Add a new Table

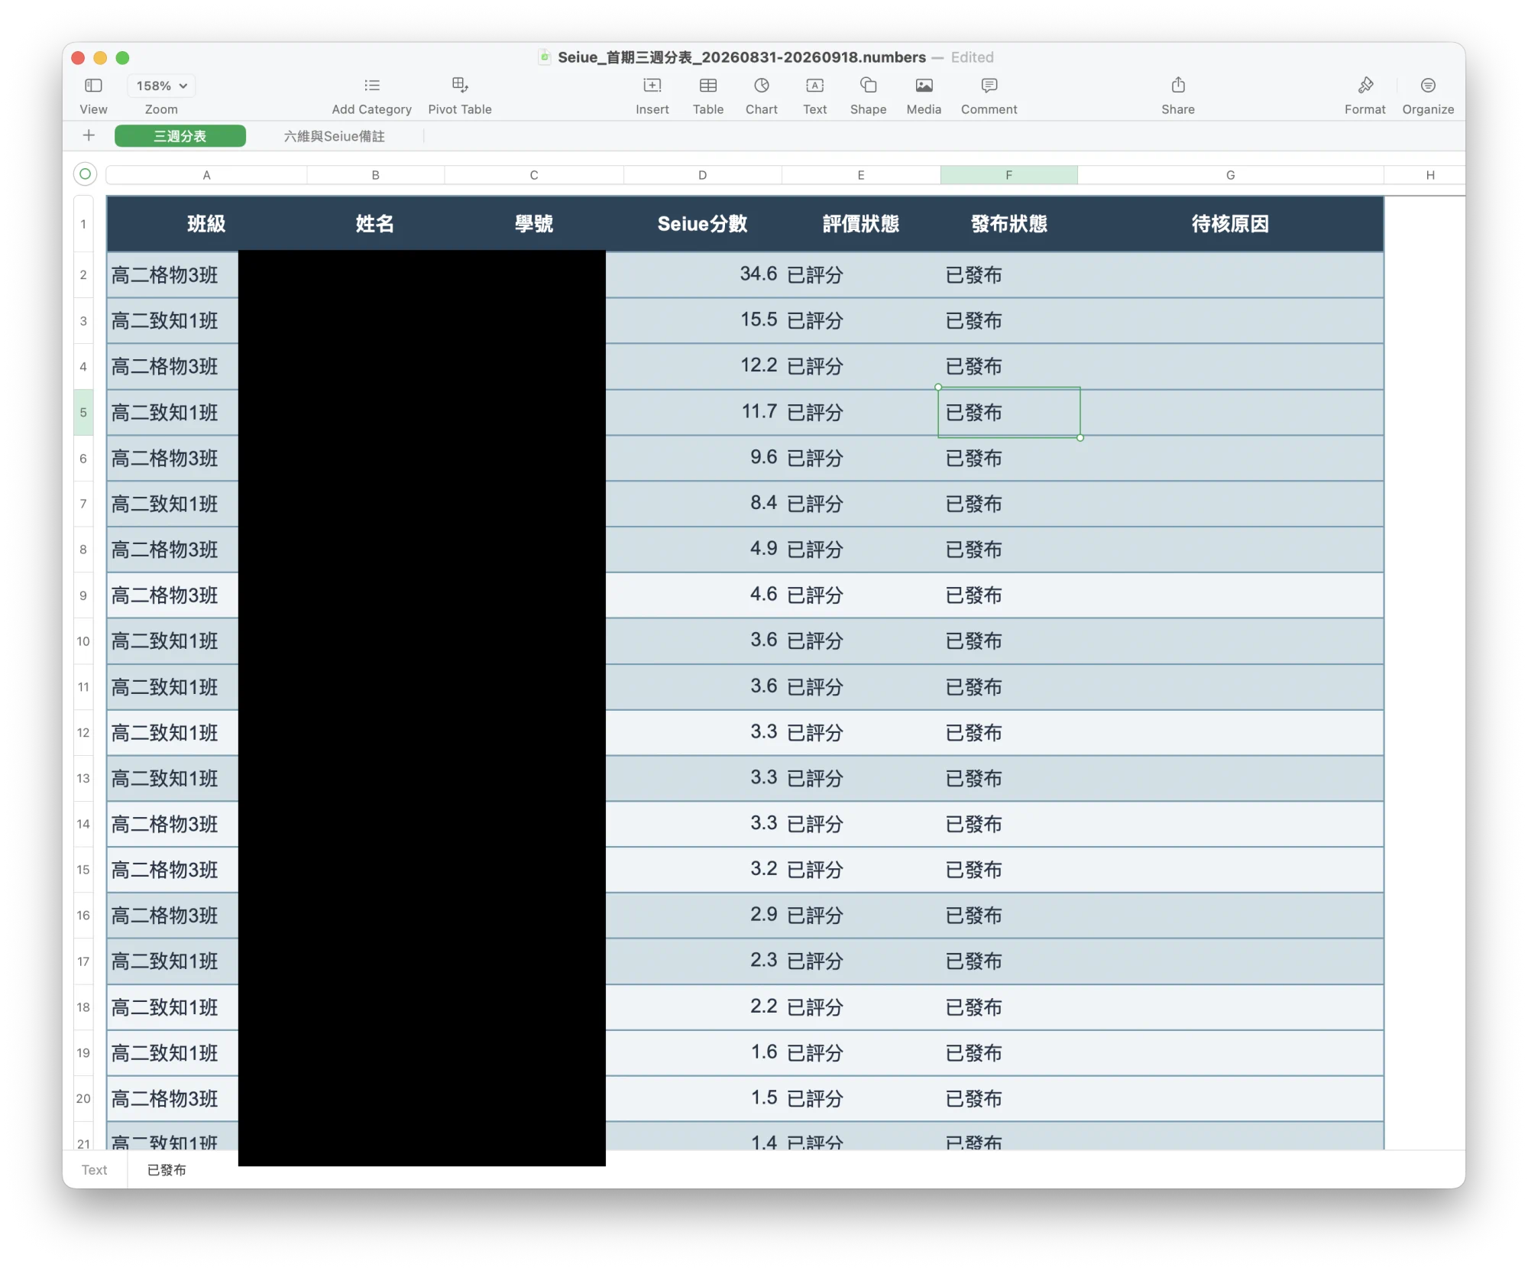coord(708,85)
